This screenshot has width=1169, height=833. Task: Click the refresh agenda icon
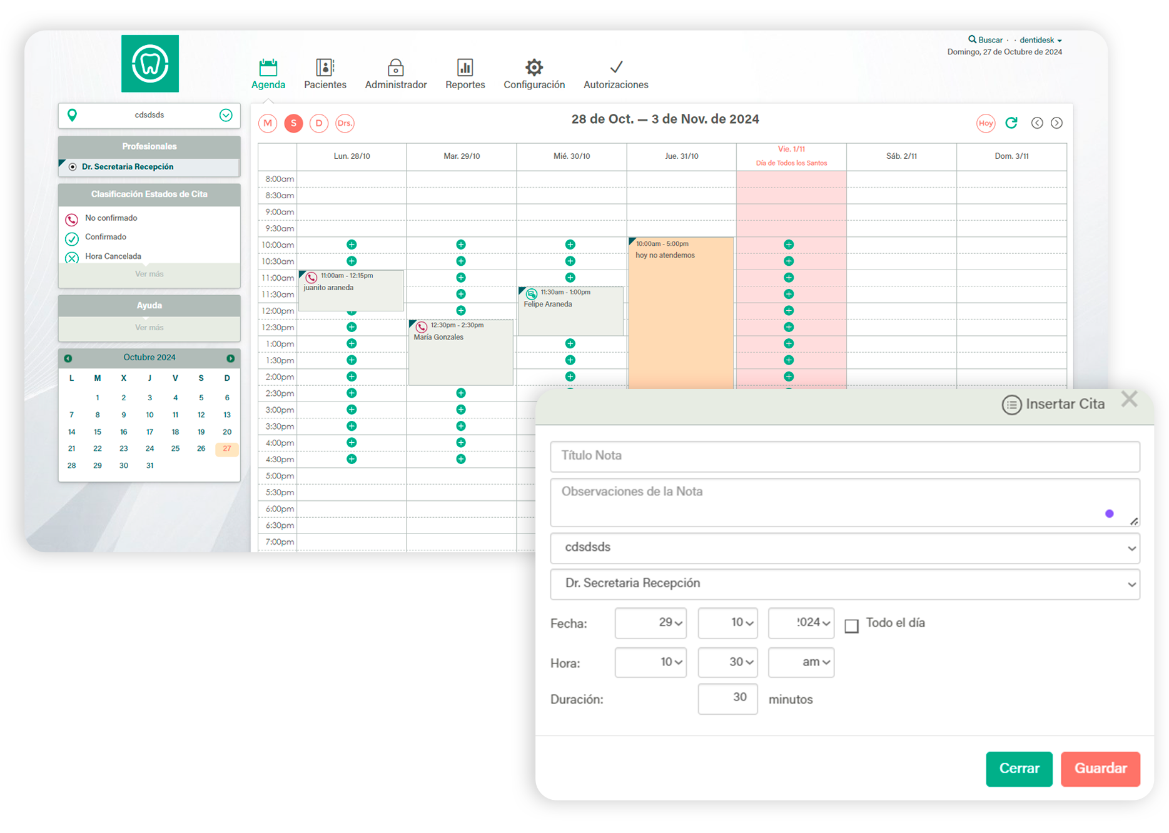pos(1011,123)
